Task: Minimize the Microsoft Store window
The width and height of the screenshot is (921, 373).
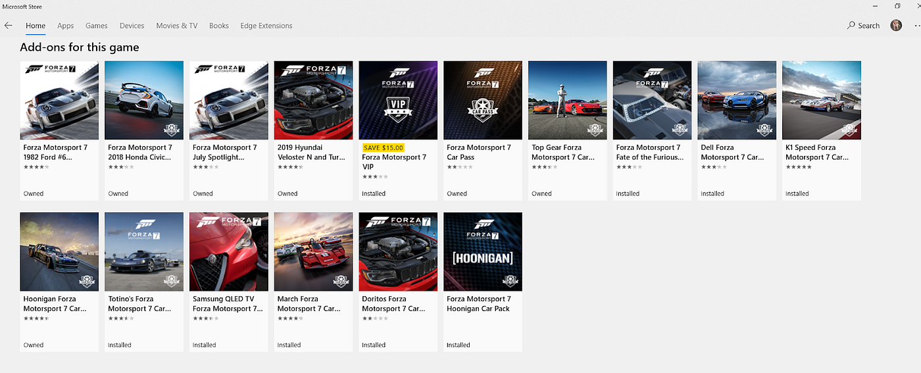Action: point(877,6)
